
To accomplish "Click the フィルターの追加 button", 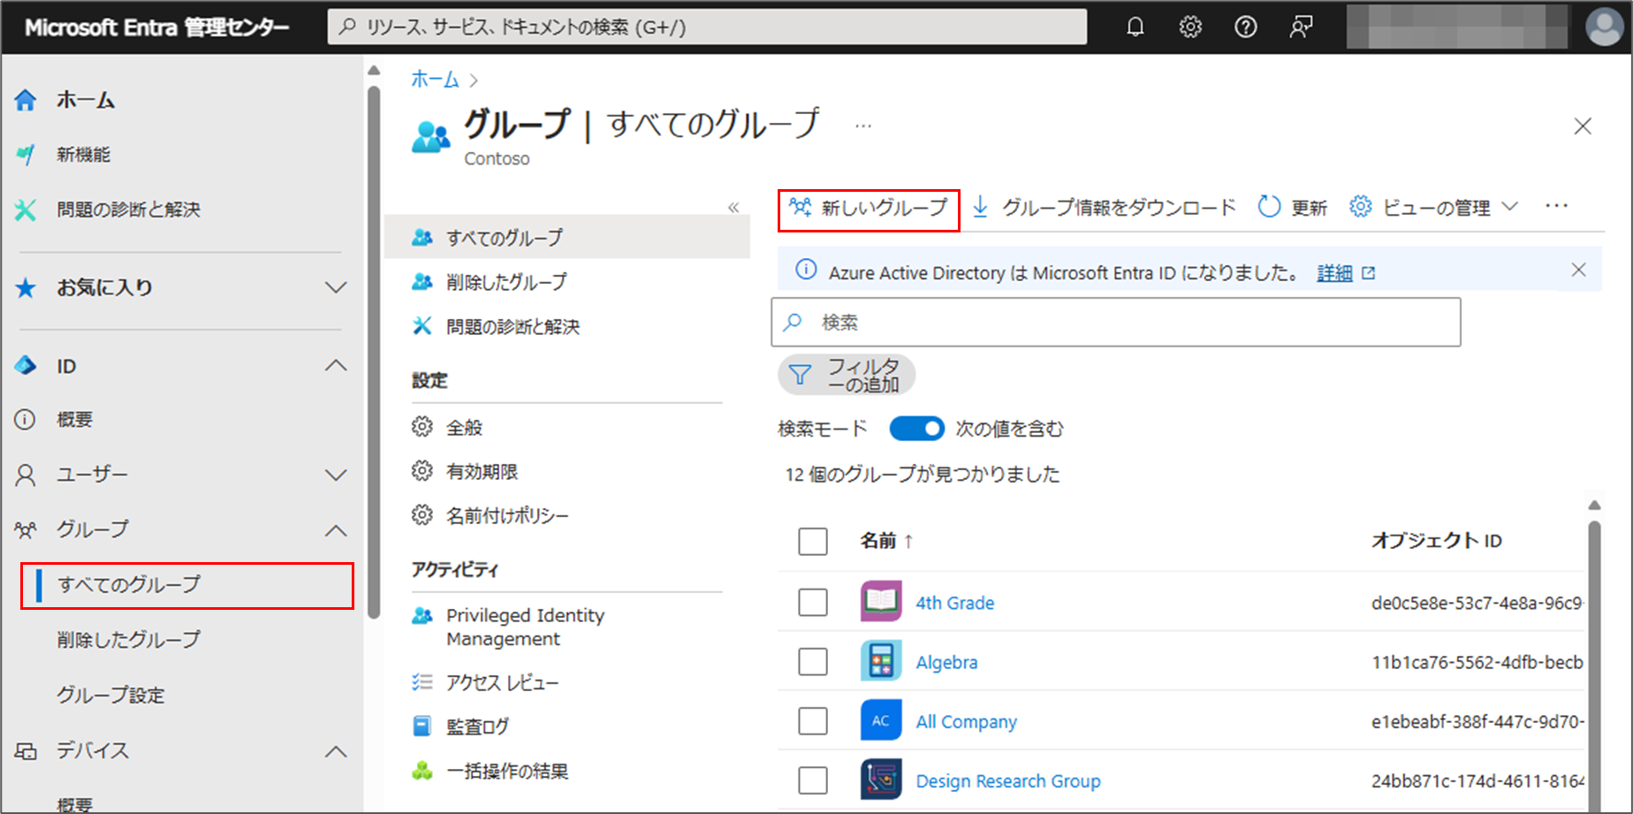I will (x=847, y=375).
